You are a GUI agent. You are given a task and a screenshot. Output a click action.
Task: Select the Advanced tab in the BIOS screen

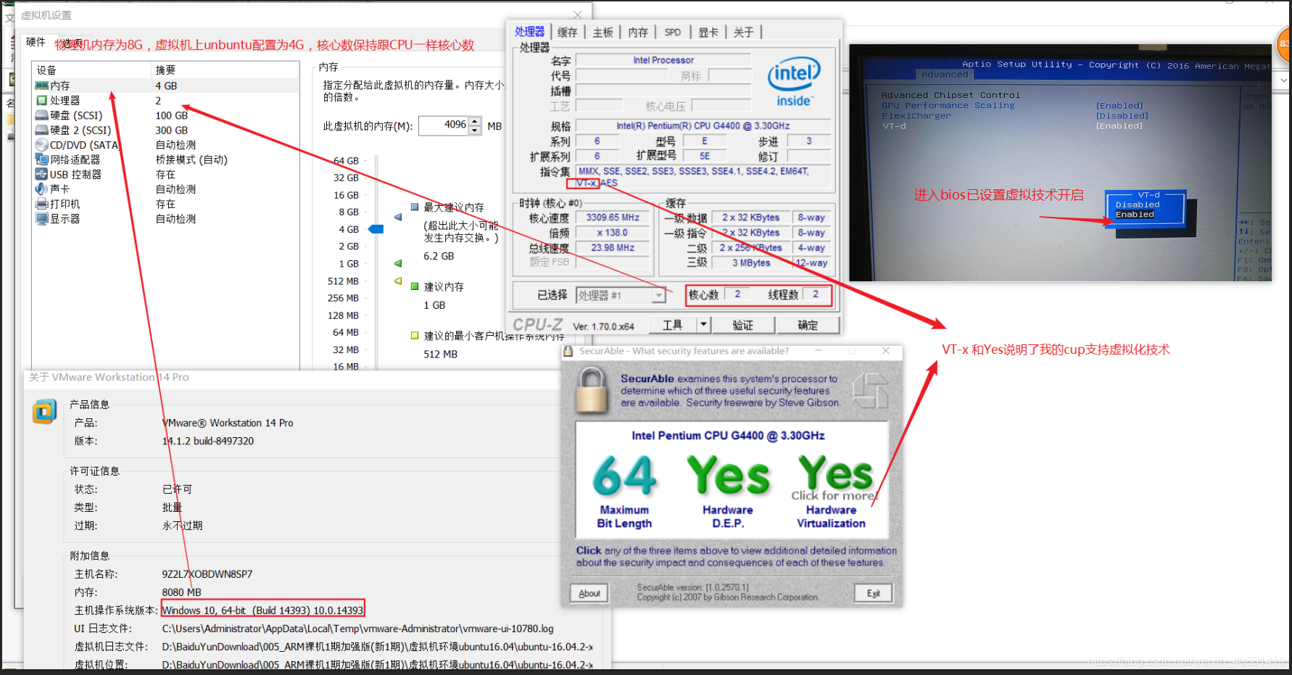click(x=944, y=74)
